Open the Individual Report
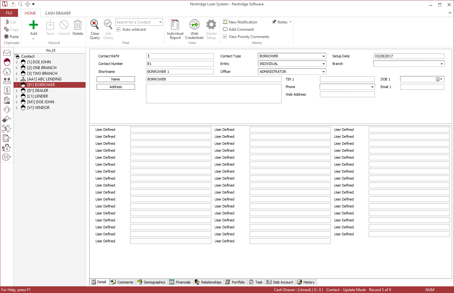 point(175,29)
